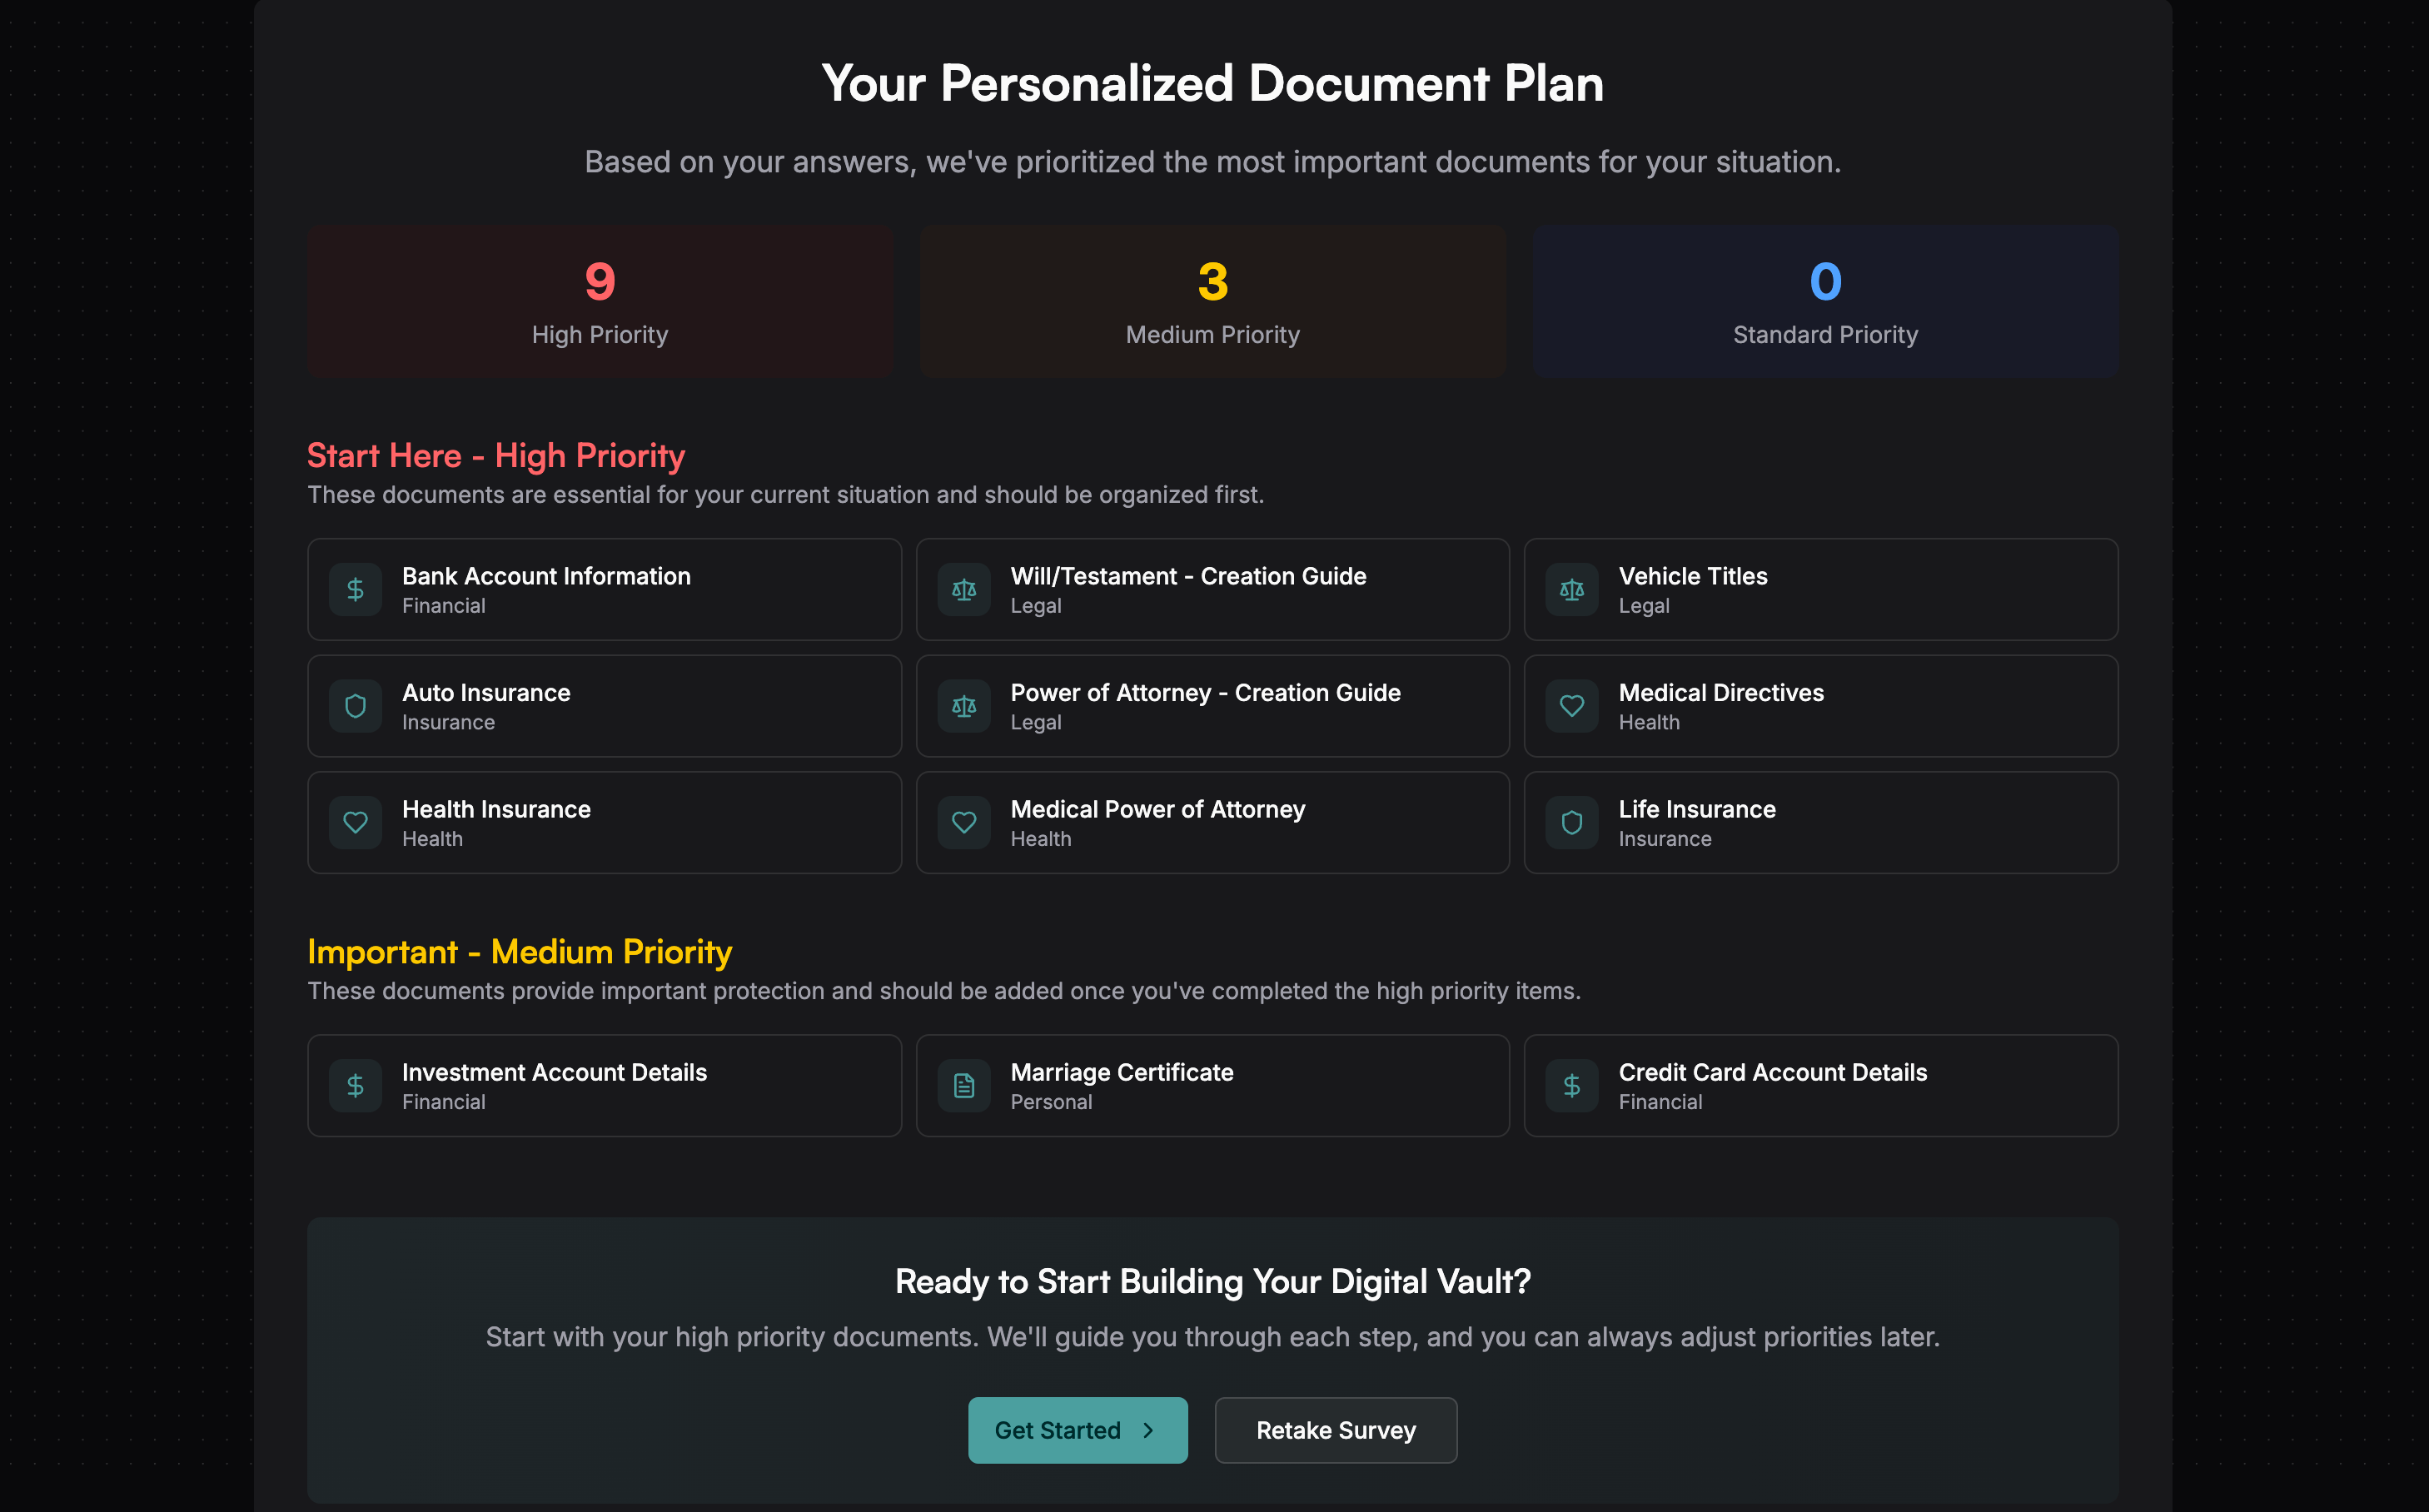
Task: Click the Personal label under Marriage Certificate
Action: coord(1050,1102)
